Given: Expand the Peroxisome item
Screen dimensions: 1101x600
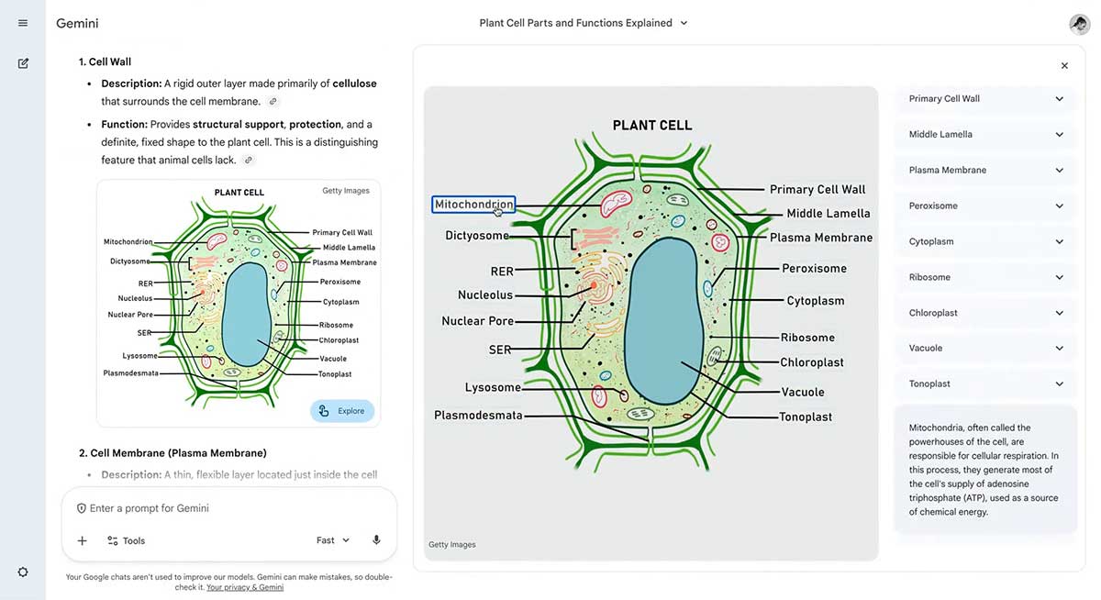Looking at the screenshot, I should pos(984,206).
